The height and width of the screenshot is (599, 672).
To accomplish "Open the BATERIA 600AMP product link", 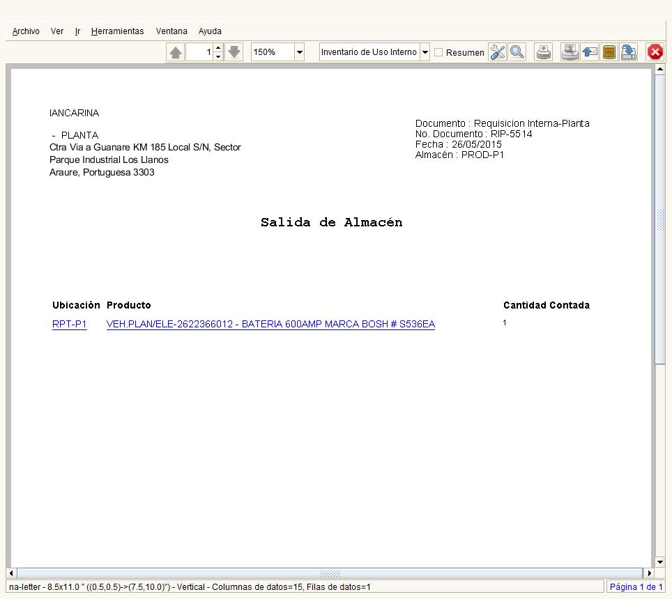I will [x=271, y=324].
